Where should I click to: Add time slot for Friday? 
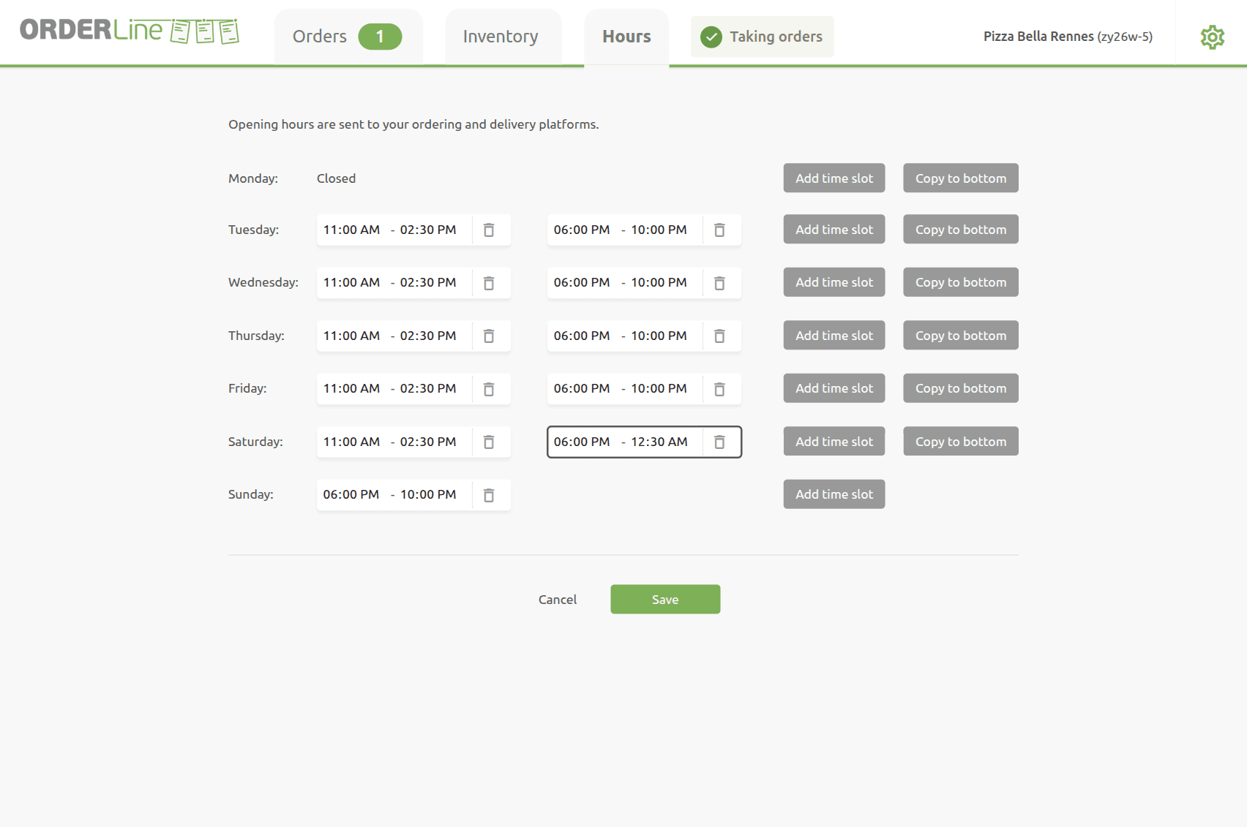pyautogui.click(x=834, y=388)
